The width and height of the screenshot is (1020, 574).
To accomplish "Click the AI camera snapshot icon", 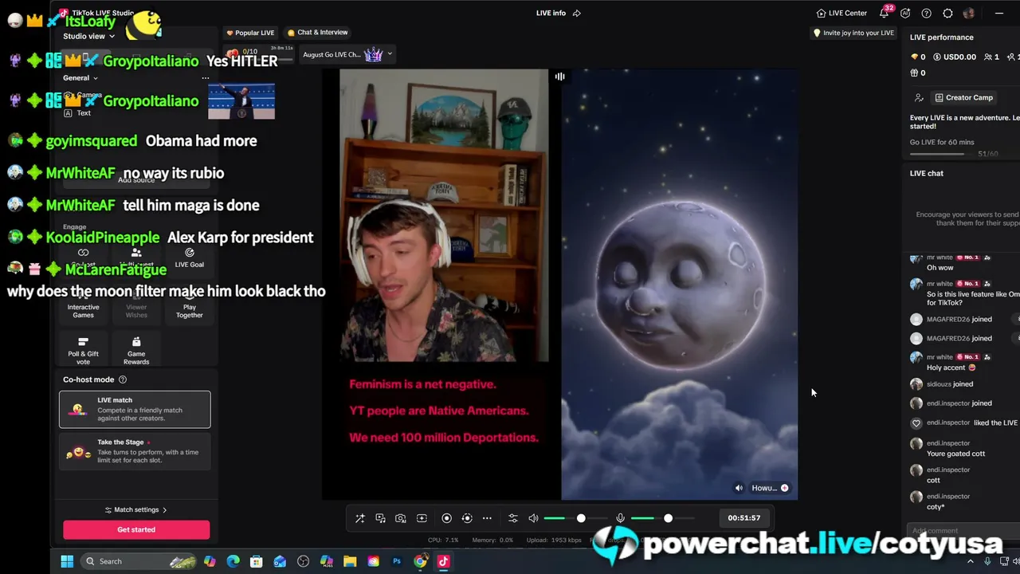I will [x=401, y=518].
